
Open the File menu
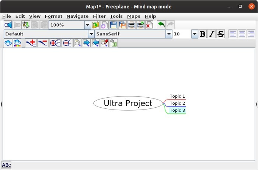tap(7, 16)
